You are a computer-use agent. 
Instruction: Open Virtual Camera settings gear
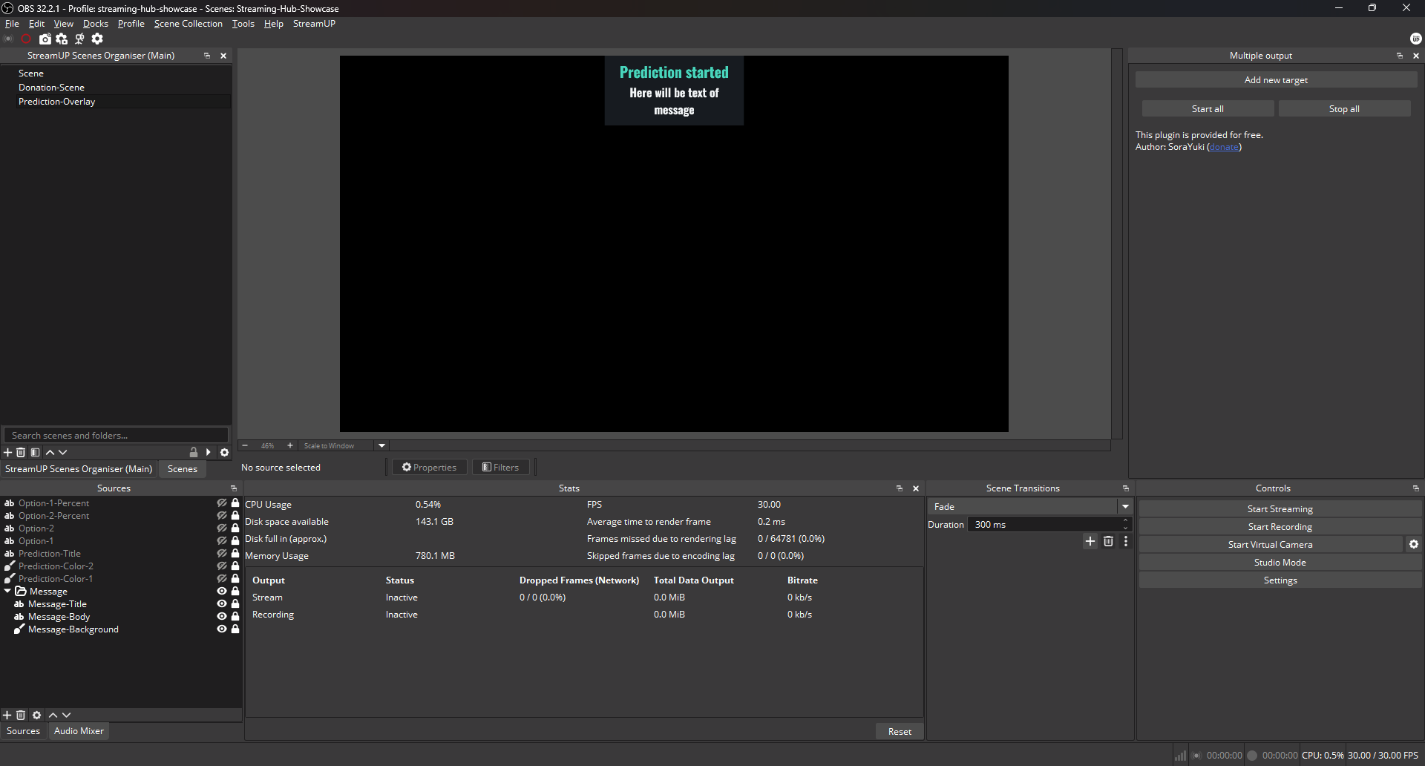pyautogui.click(x=1414, y=544)
